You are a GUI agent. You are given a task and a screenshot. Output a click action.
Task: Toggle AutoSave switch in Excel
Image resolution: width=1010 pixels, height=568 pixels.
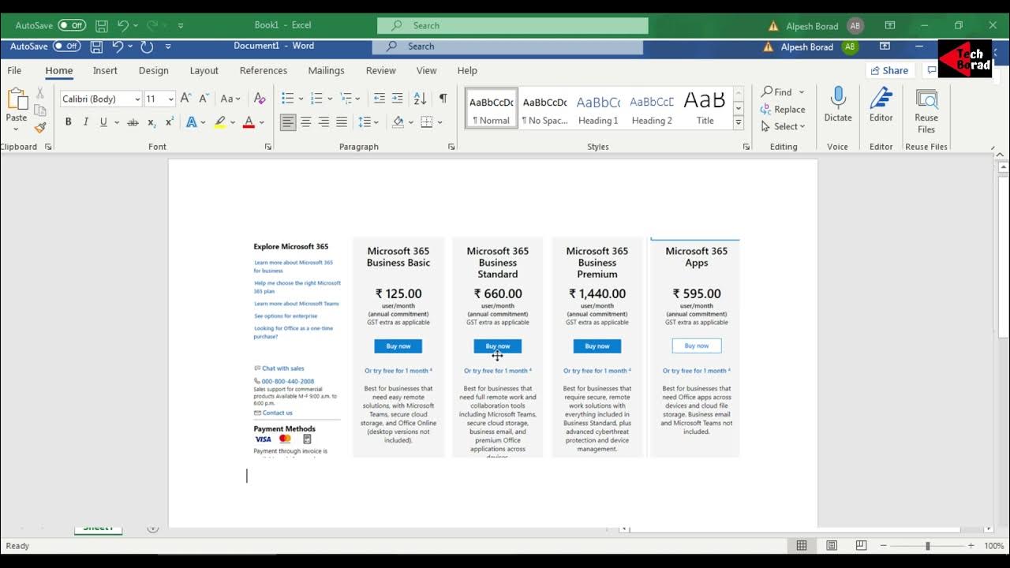tap(72, 26)
